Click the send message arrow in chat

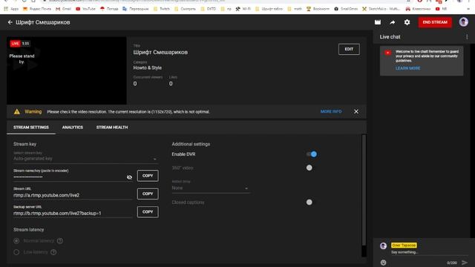(465, 263)
